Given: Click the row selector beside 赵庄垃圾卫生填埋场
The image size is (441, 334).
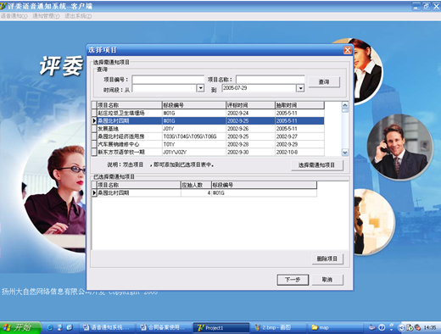Looking at the screenshot, I should pyautogui.click(x=94, y=113).
